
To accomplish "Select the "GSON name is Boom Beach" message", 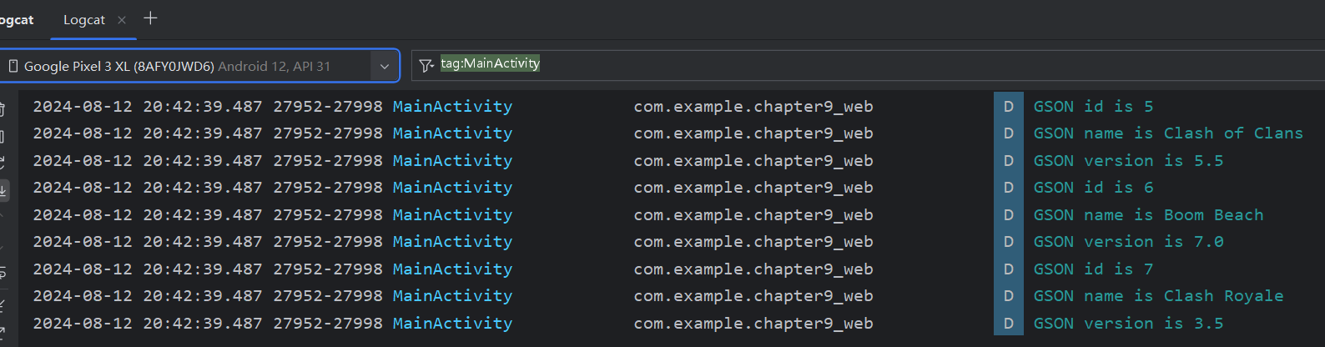I will [x=1148, y=215].
